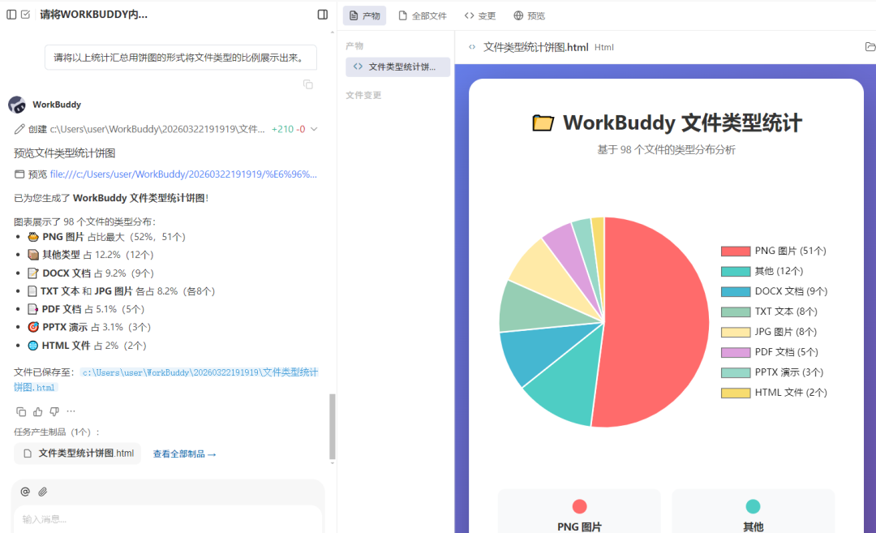Open the saved file path link
The image size is (876, 533).
166,380
